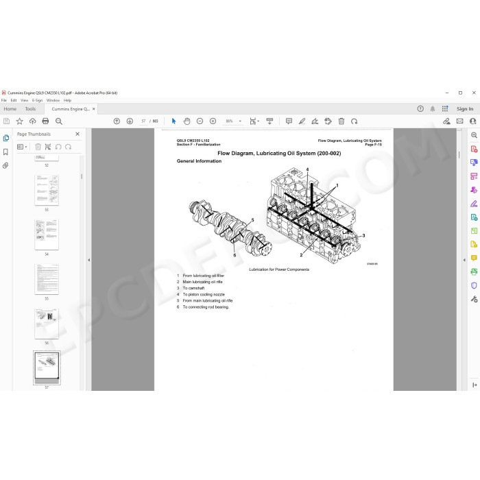Open the sign document tool
Screen dimensions: 480x480
coord(315,121)
